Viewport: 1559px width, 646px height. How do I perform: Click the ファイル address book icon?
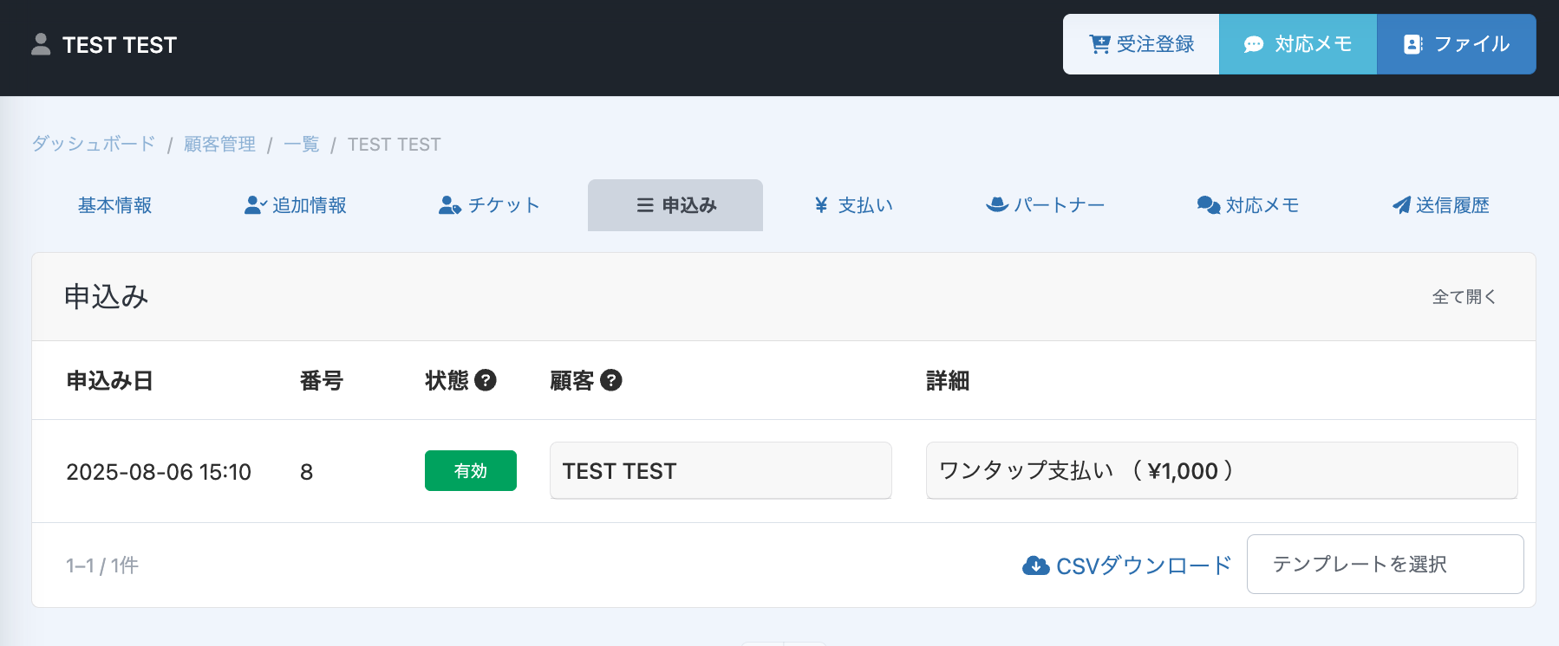click(1412, 44)
